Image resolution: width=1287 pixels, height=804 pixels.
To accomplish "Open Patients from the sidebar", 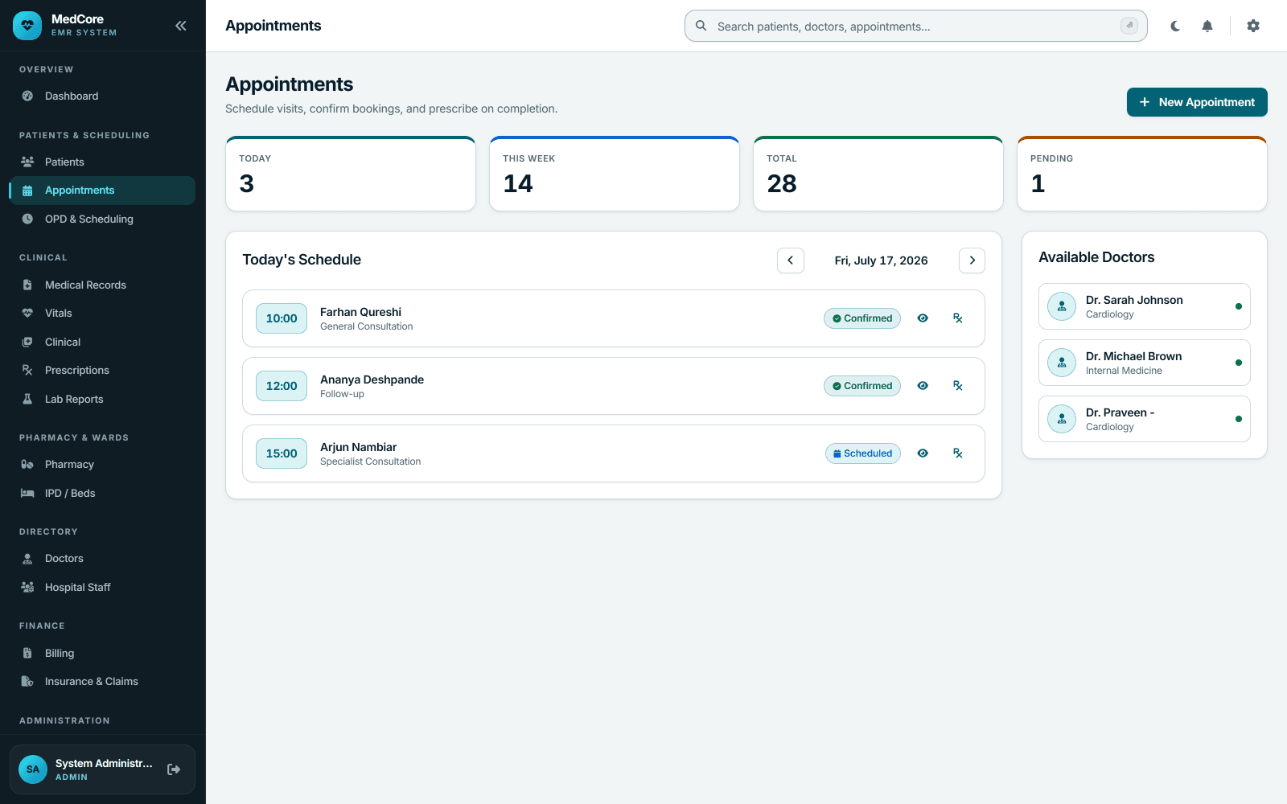I will (x=102, y=162).
